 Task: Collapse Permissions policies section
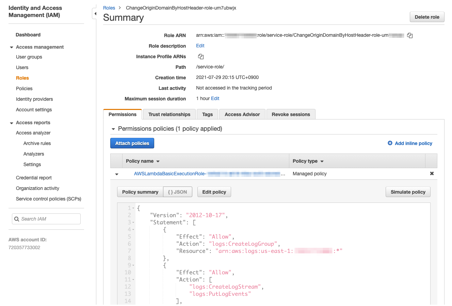click(x=113, y=129)
